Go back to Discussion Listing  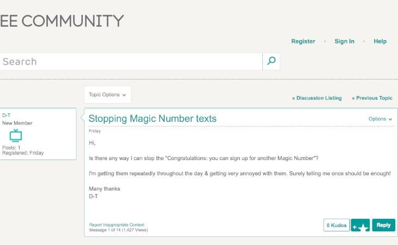pos(317,98)
